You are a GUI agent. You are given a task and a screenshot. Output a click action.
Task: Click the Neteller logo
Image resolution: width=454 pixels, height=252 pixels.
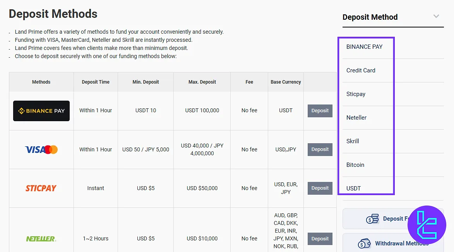pos(41,239)
